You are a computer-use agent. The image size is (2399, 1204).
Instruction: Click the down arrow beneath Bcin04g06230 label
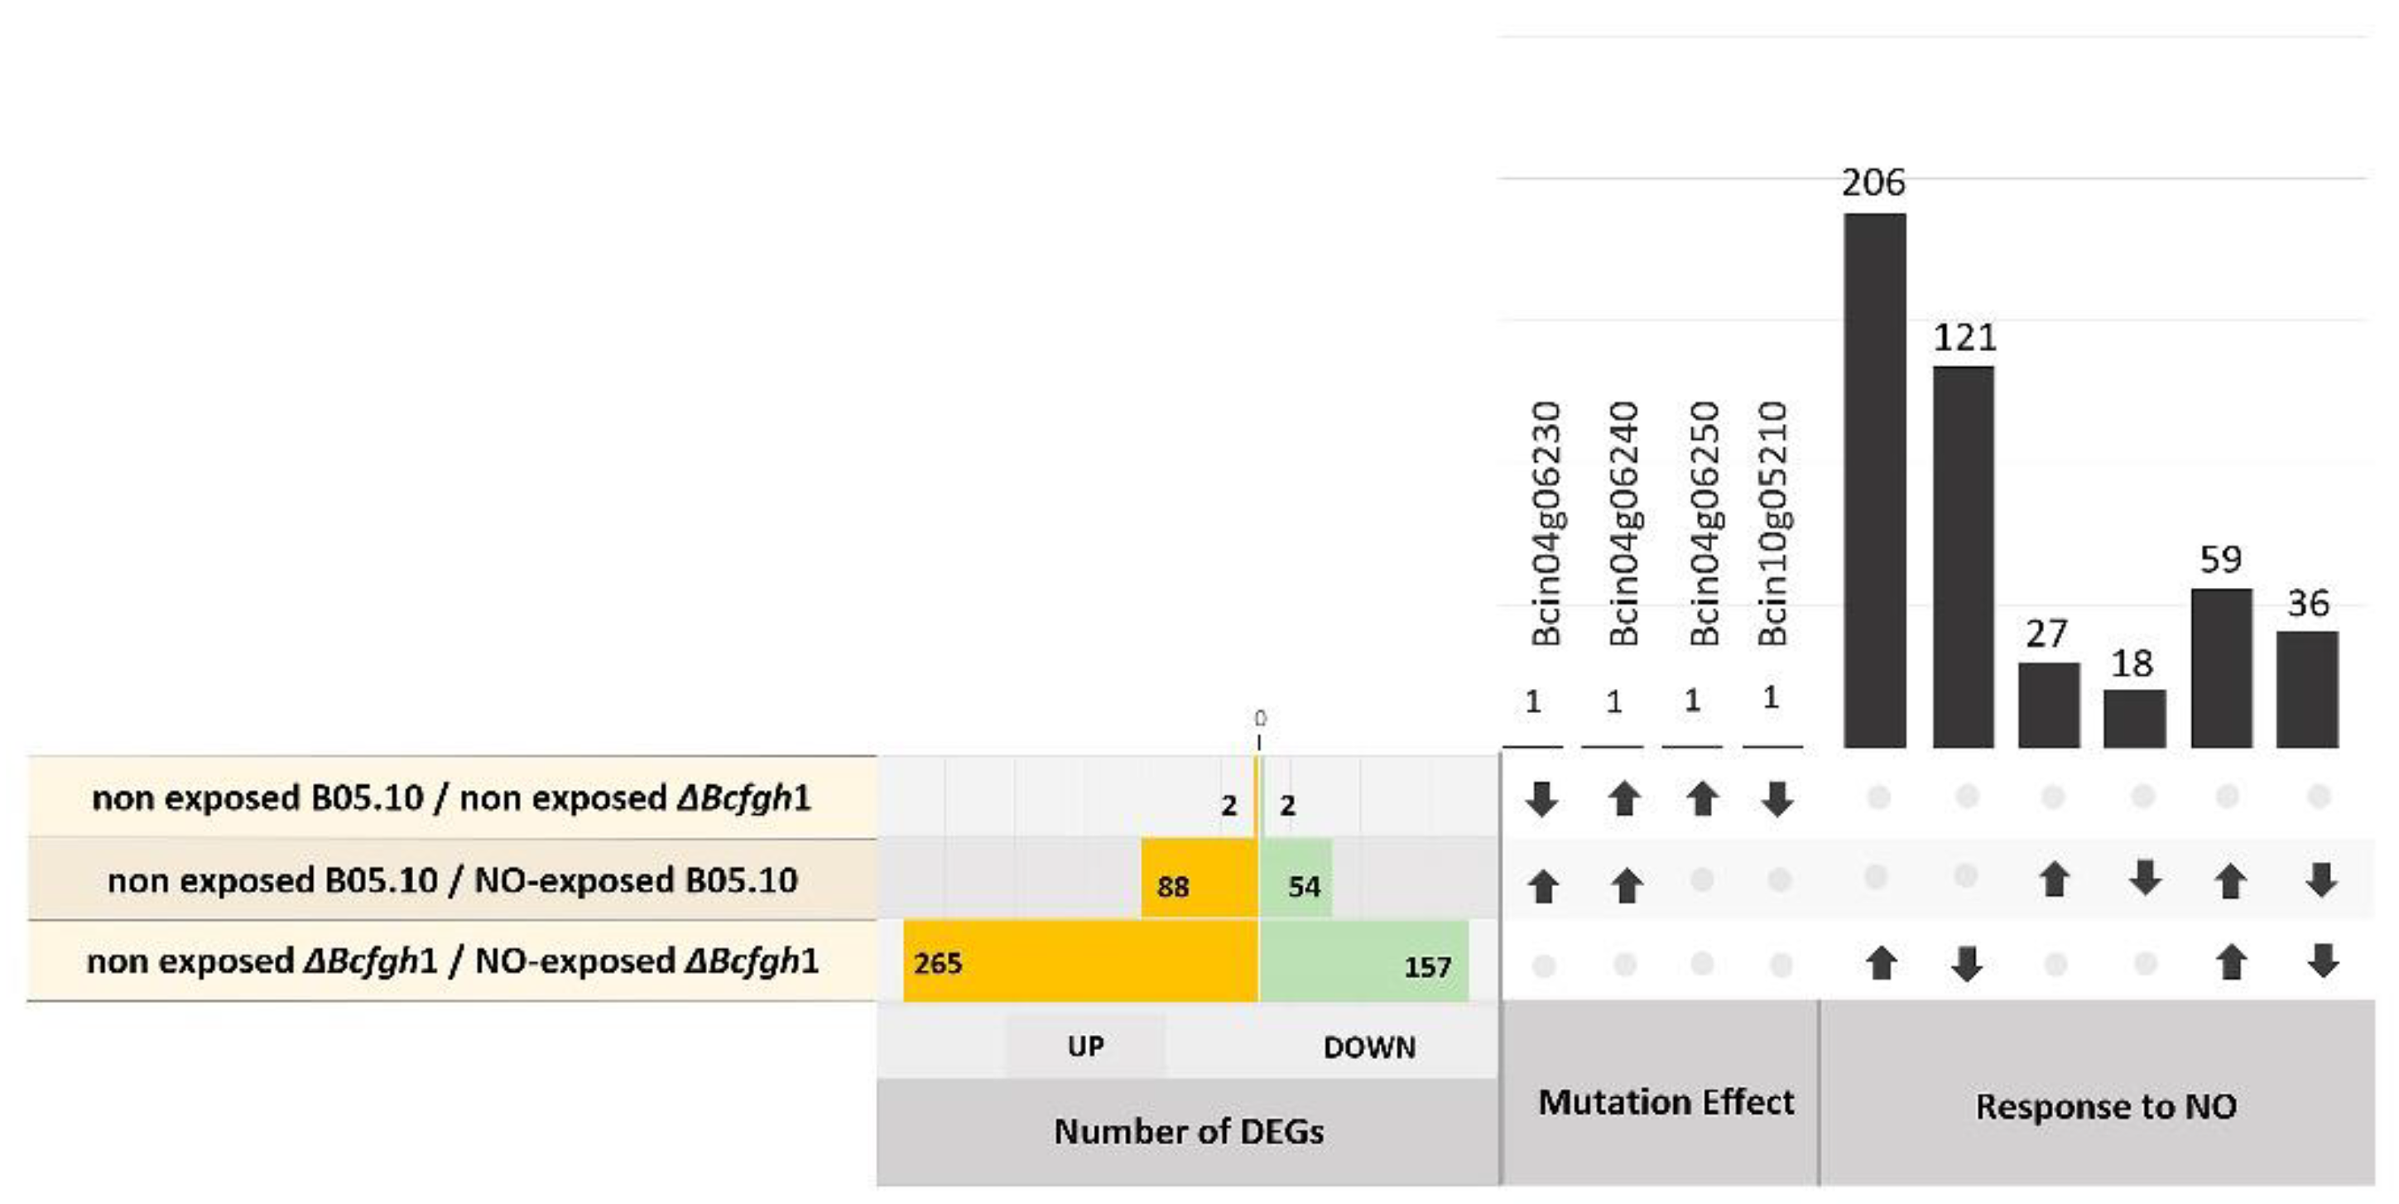pos(1542,800)
